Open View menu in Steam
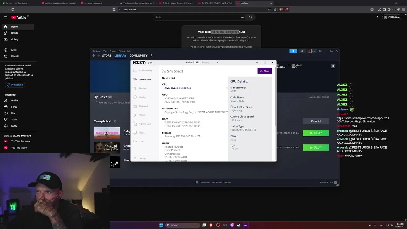Image resolution: width=407 pixels, height=229 pixels. [x=106, y=51]
